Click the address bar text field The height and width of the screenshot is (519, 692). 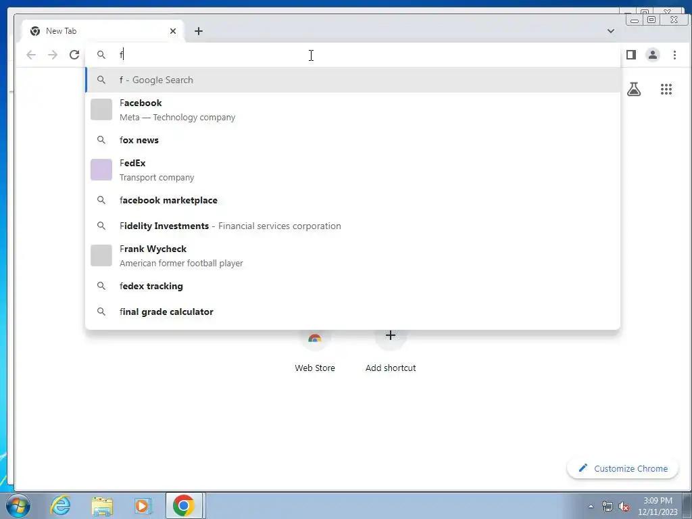click(x=353, y=55)
